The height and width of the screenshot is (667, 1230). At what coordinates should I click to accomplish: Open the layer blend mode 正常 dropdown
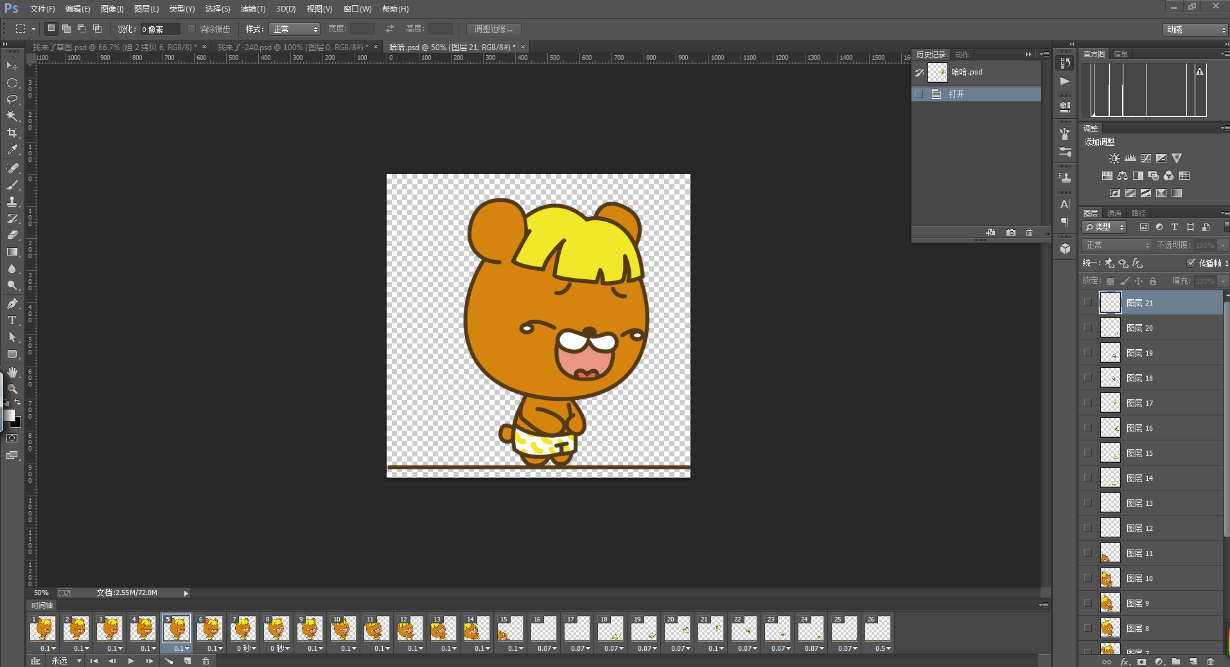[1116, 245]
